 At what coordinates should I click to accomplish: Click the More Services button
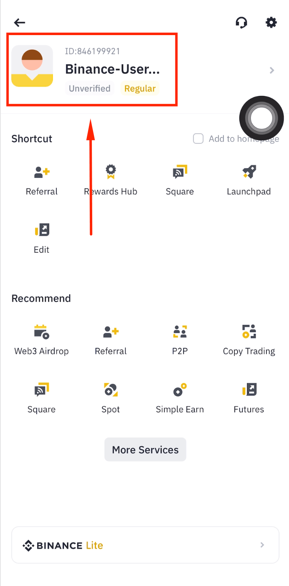coord(145,449)
